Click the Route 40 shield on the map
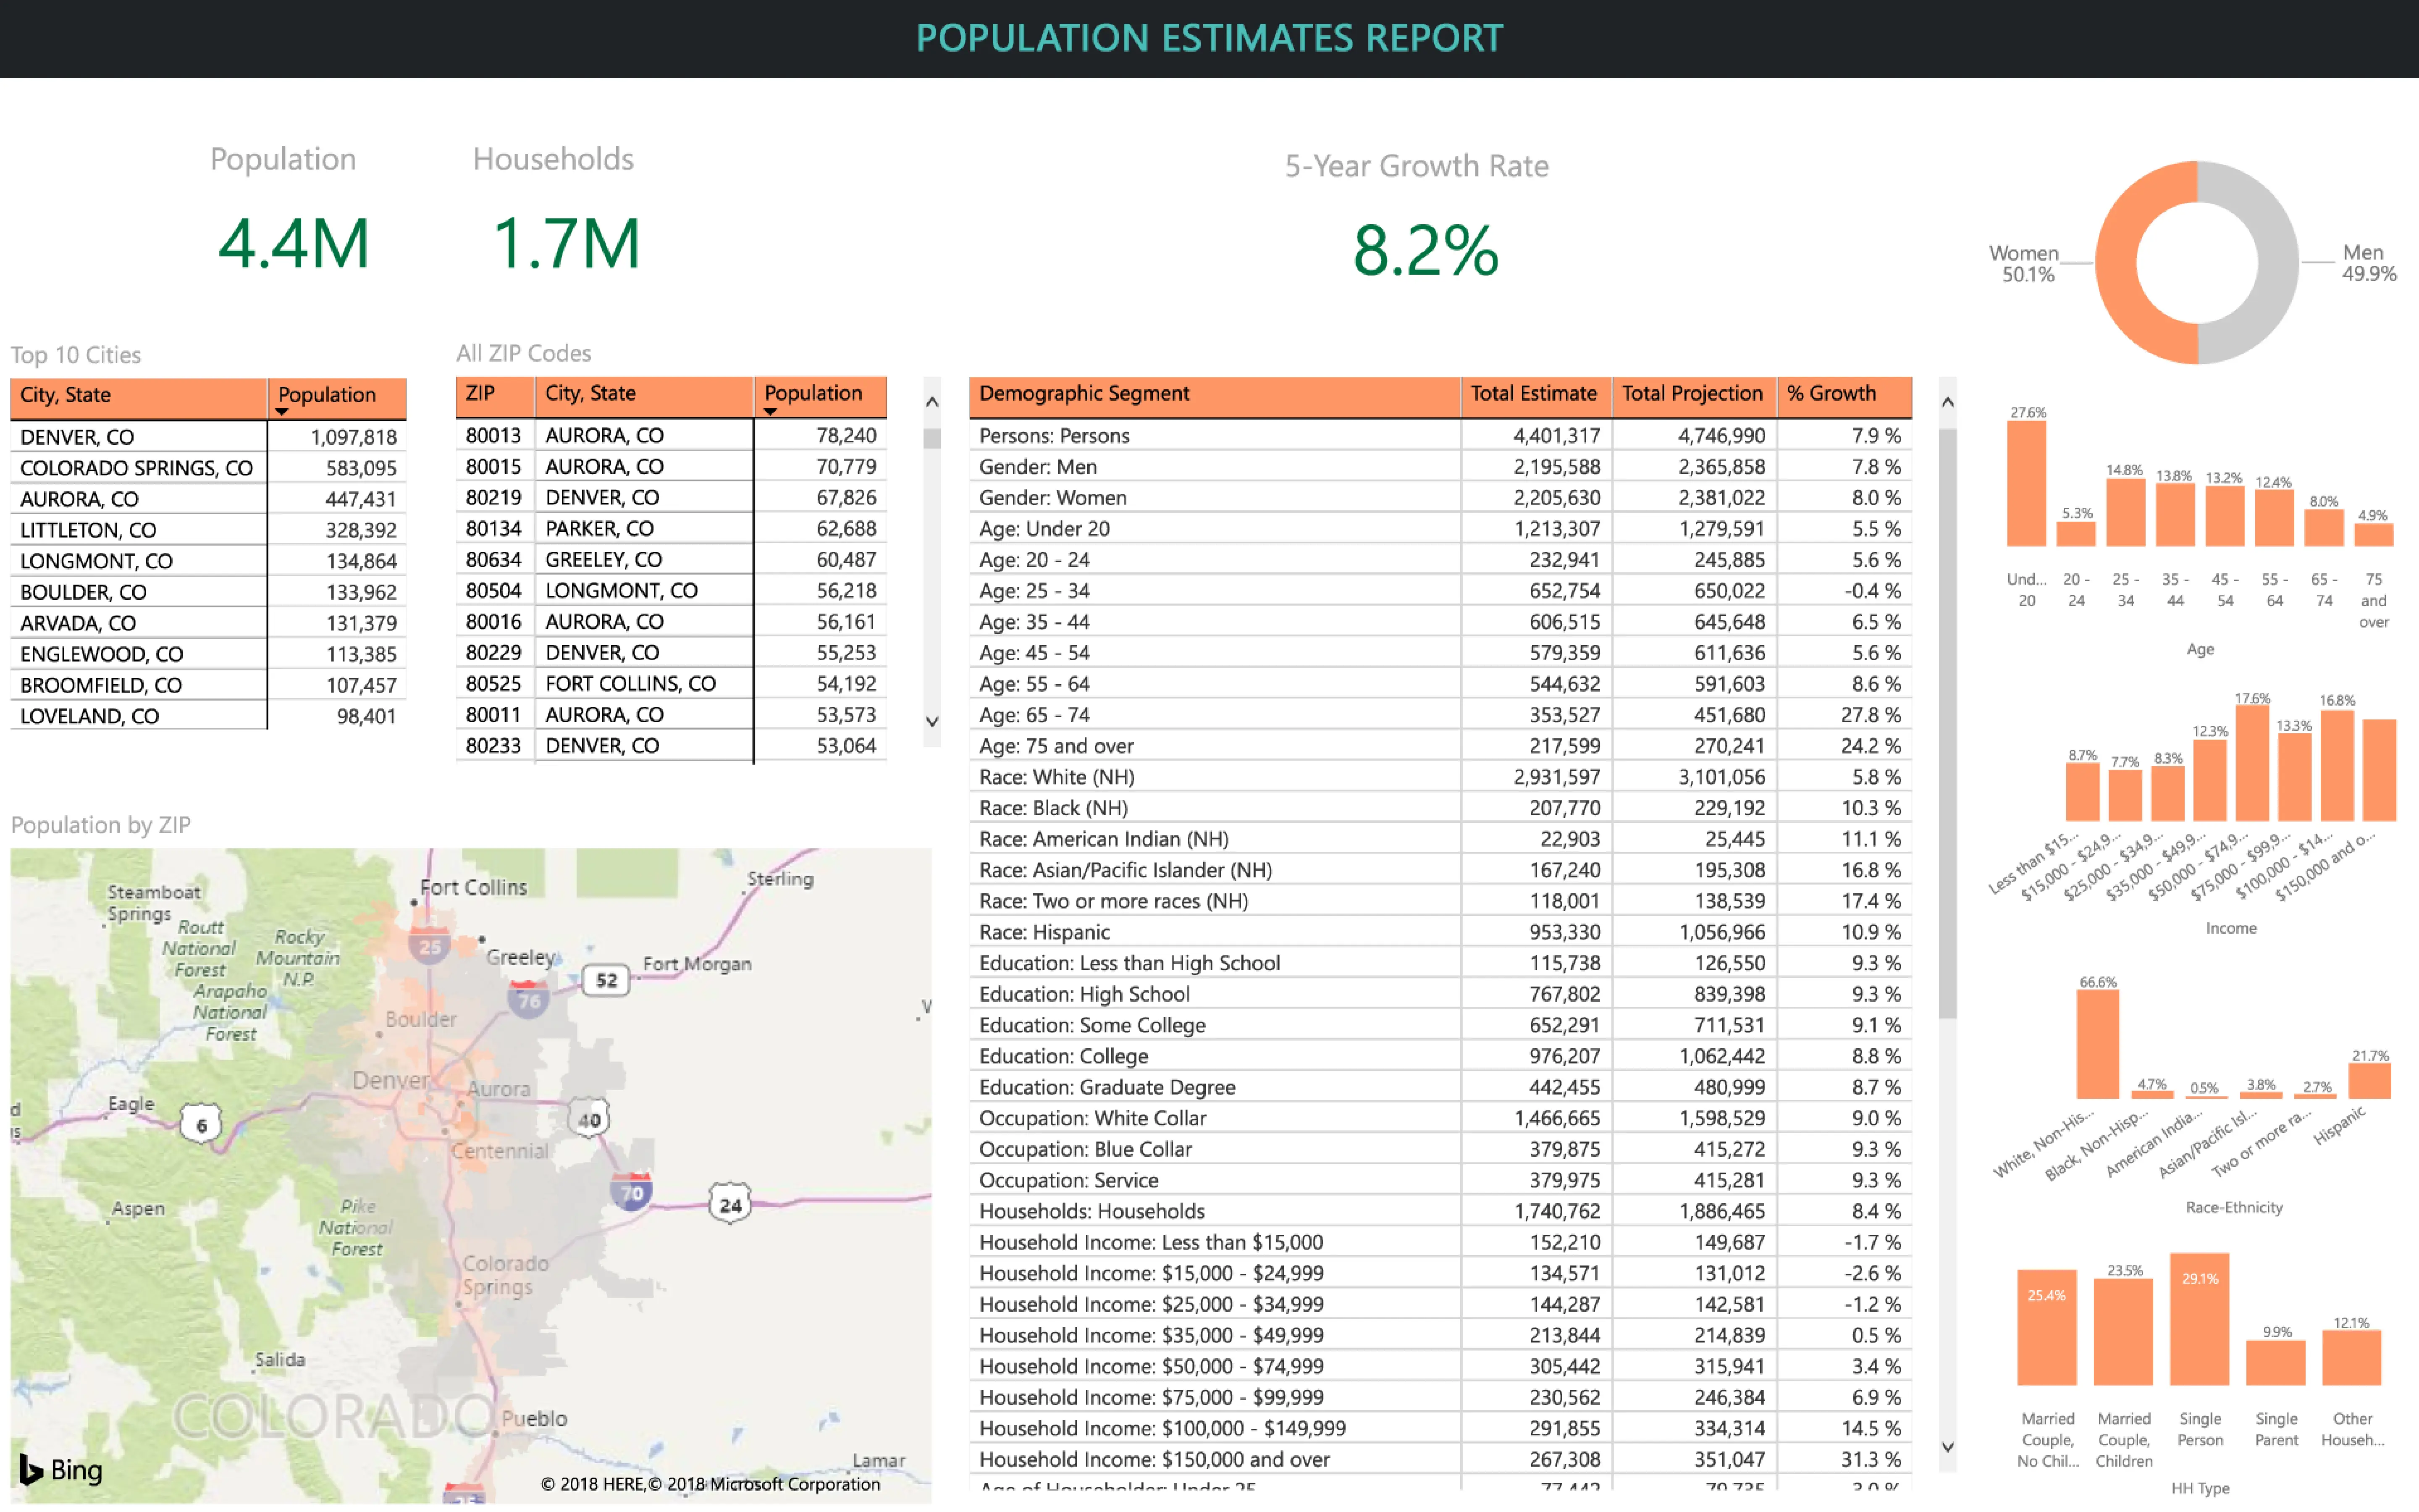 click(x=589, y=1119)
